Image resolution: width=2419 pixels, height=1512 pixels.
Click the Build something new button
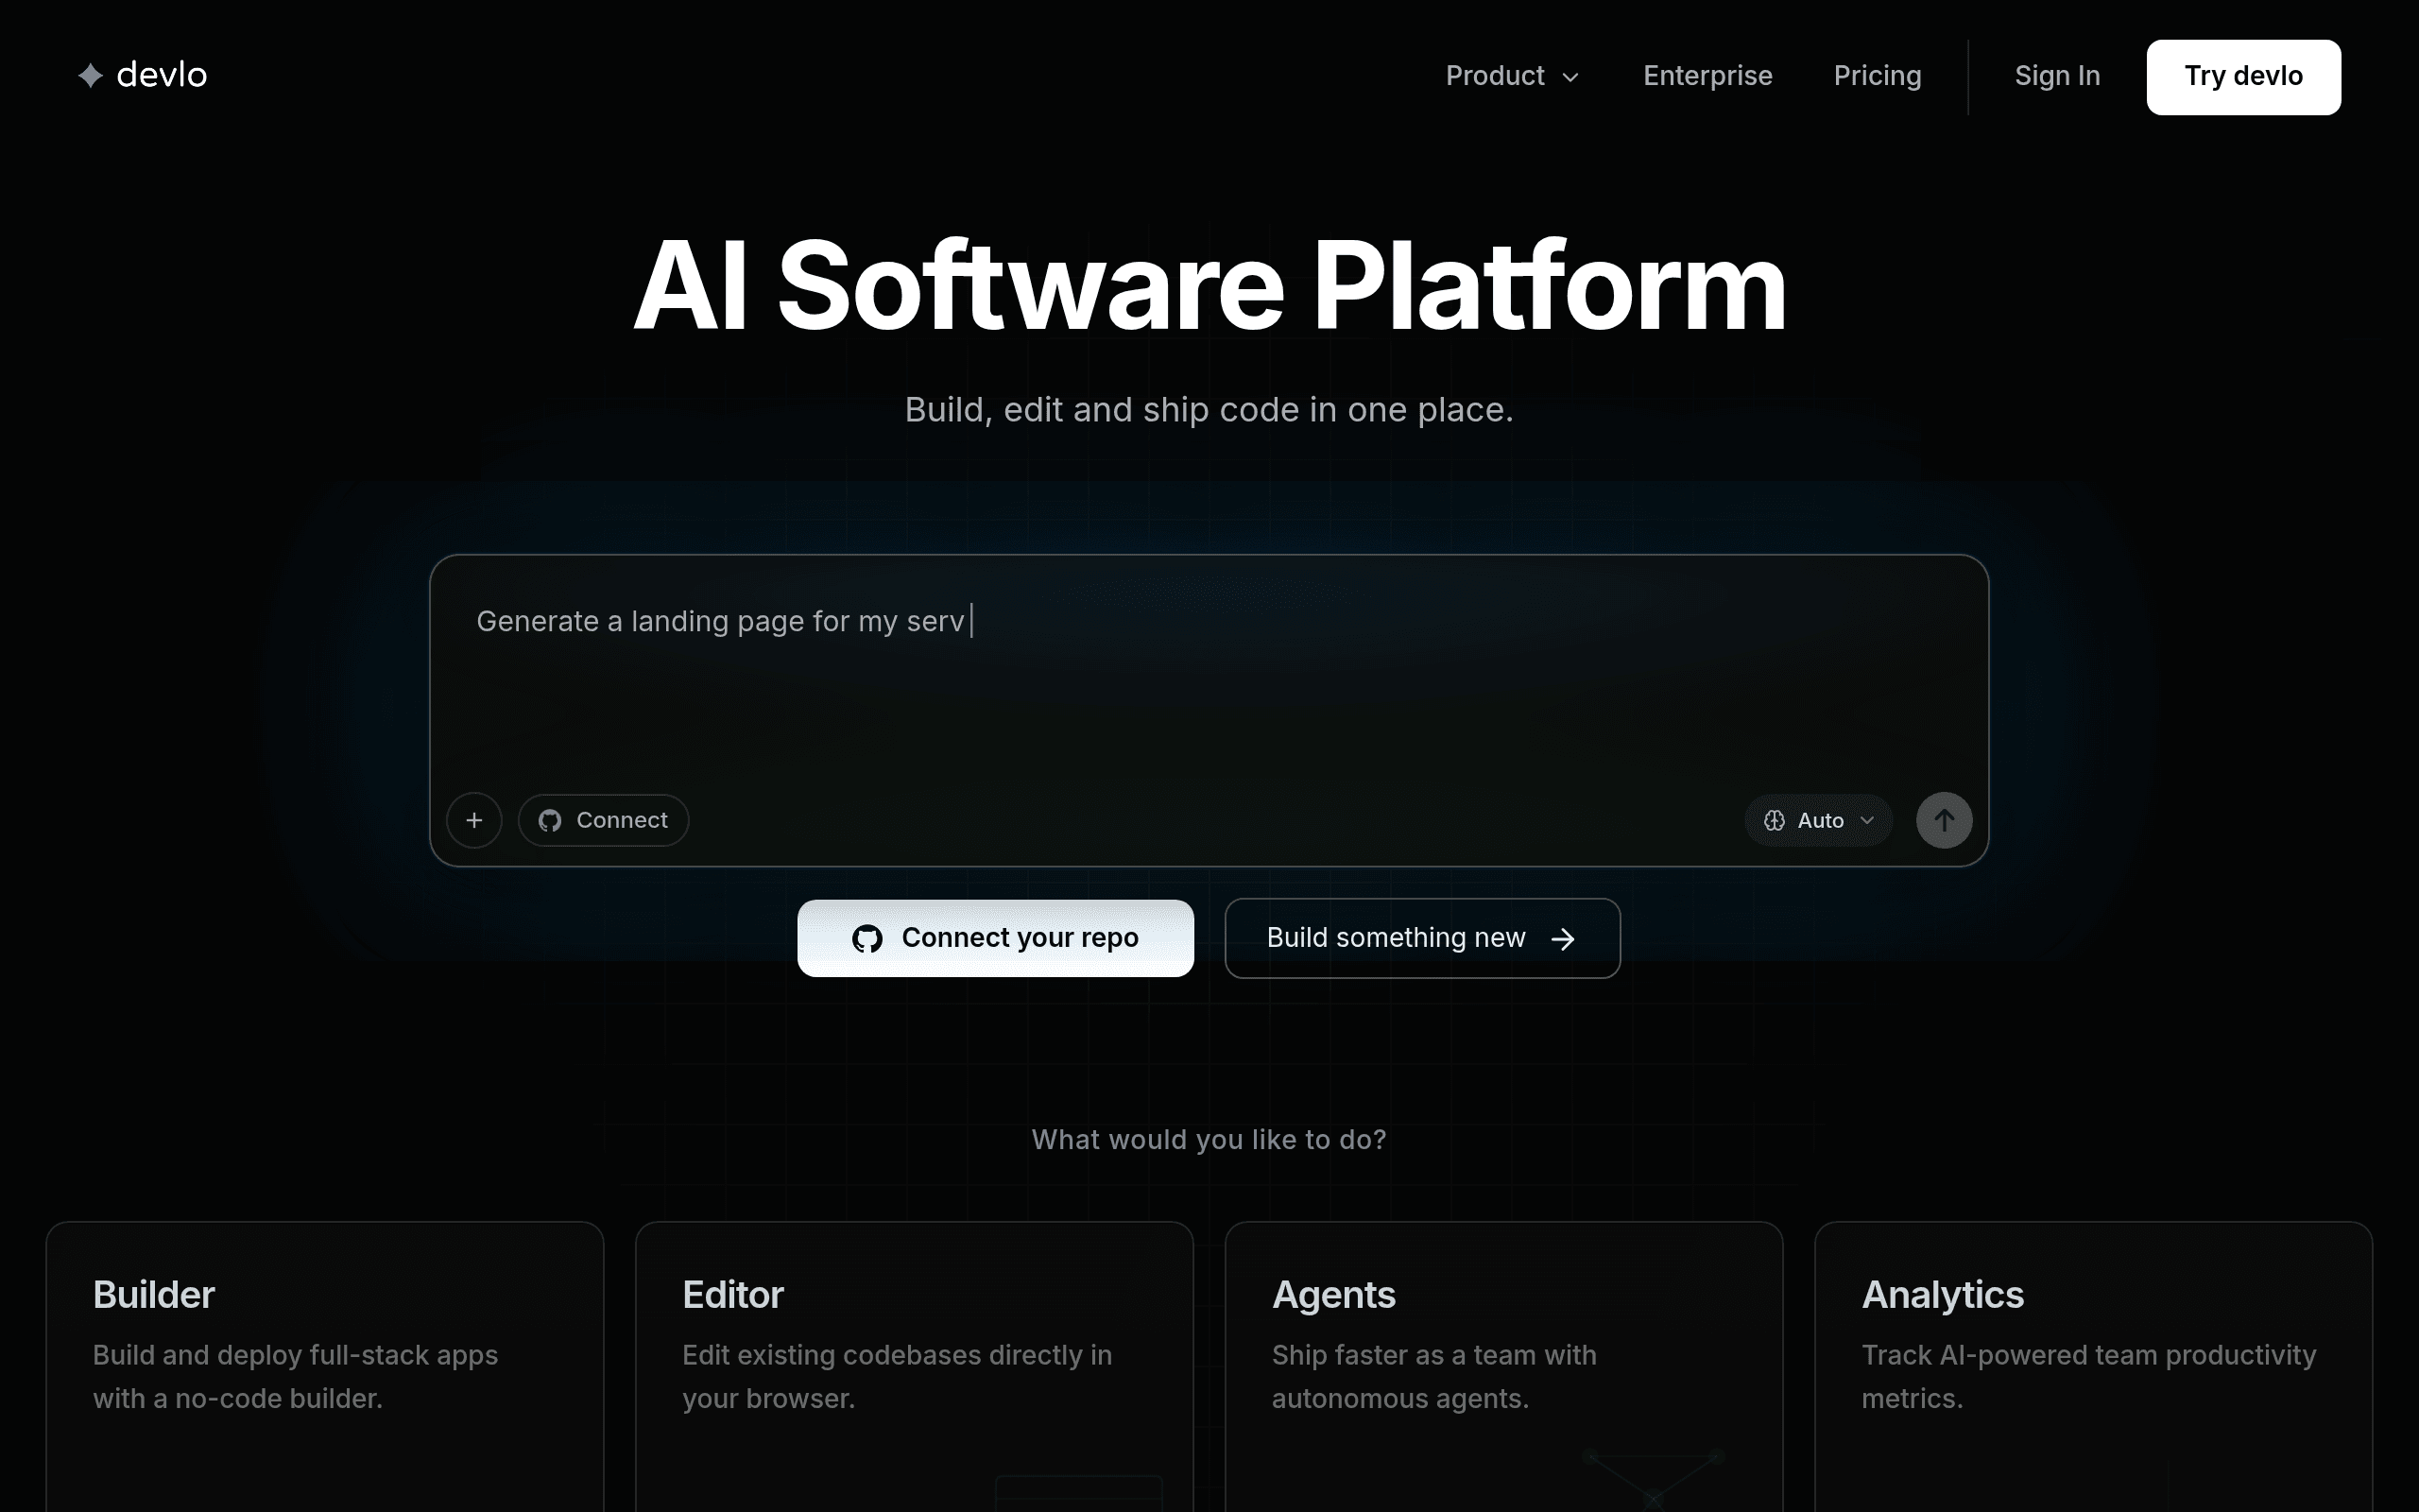(x=1422, y=938)
